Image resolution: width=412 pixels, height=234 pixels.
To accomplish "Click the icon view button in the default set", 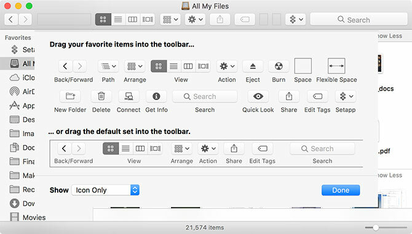I will click(111, 149).
